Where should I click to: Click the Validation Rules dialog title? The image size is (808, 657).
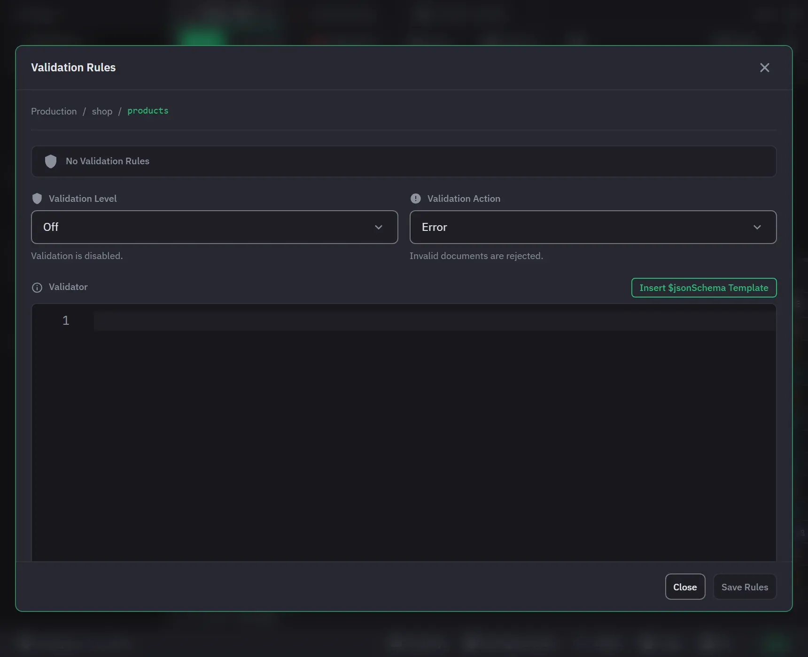click(x=73, y=68)
